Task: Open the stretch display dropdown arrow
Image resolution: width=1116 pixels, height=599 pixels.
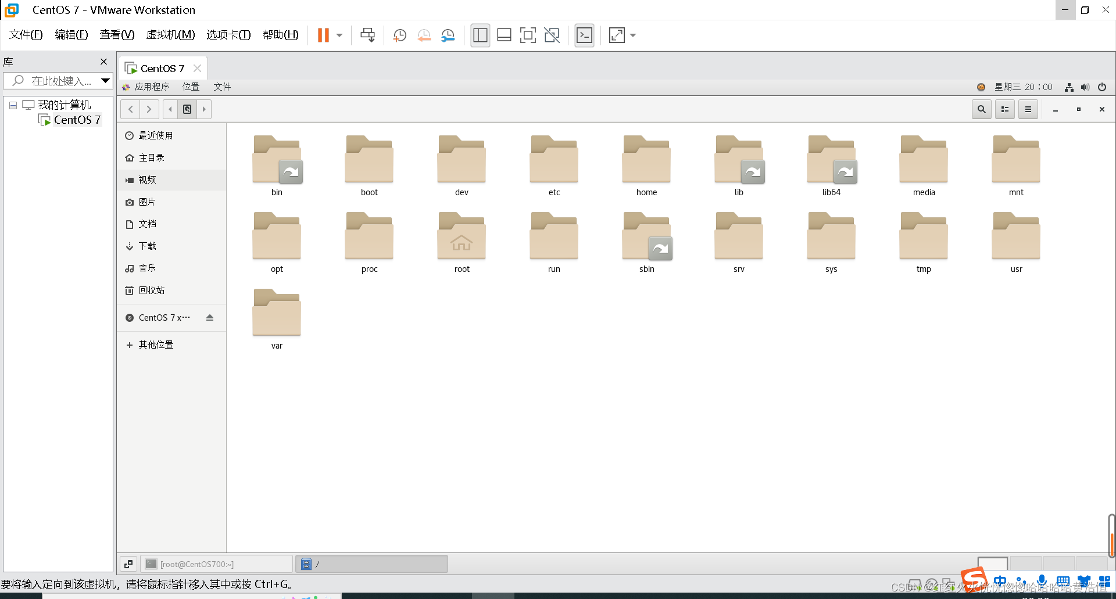Action: 633,35
